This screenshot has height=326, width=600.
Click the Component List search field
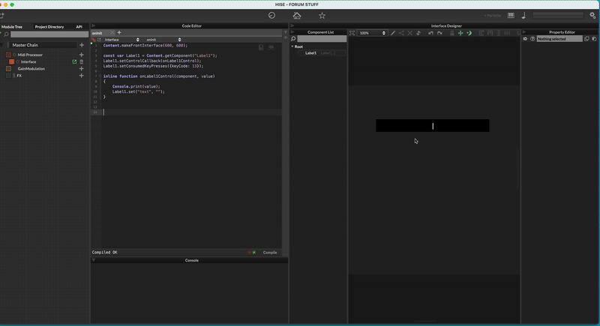pos(322,39)
